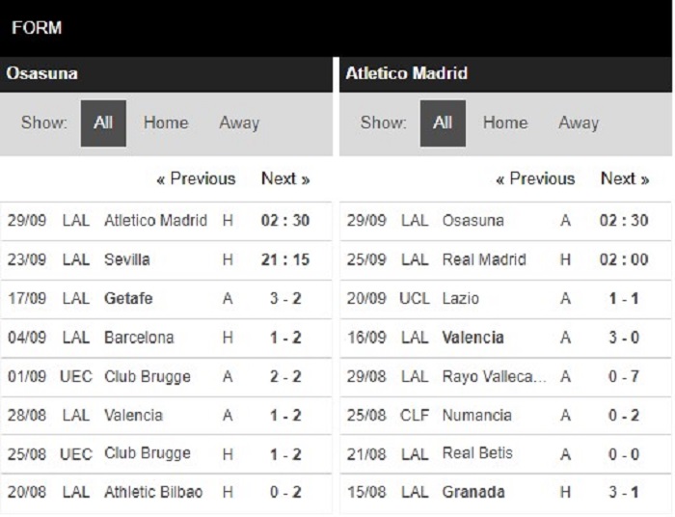The height and width of the screenshot is (517, 675).
Task: Select All tab under Atletico Madrid
Action: click(x=443, y=123)
